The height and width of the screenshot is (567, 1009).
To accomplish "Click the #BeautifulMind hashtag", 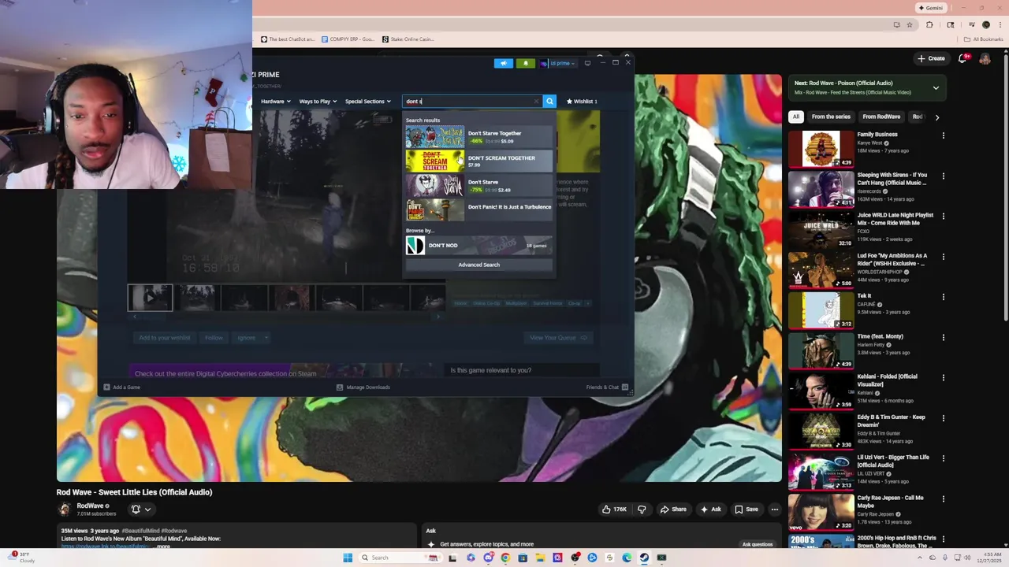I will (142, 531).
